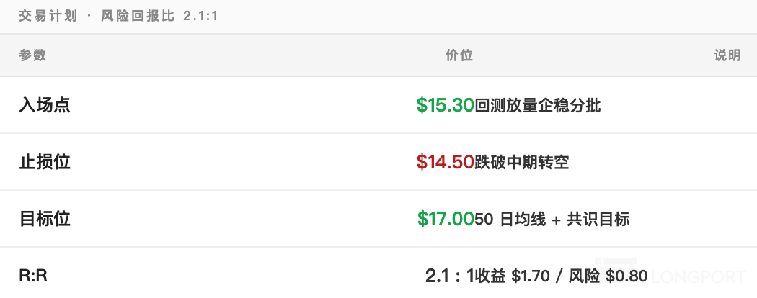Click the entry price $15.30

[x=445, y=104]
